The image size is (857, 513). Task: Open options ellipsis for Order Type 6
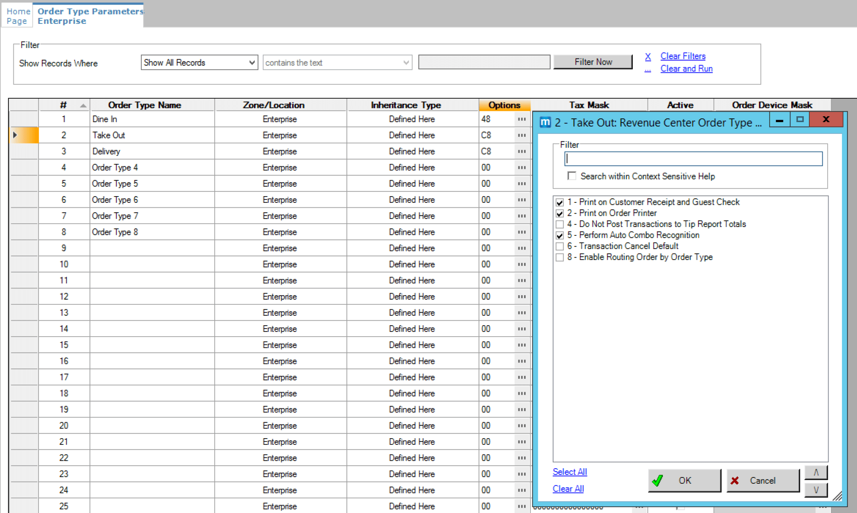point(521,200)
